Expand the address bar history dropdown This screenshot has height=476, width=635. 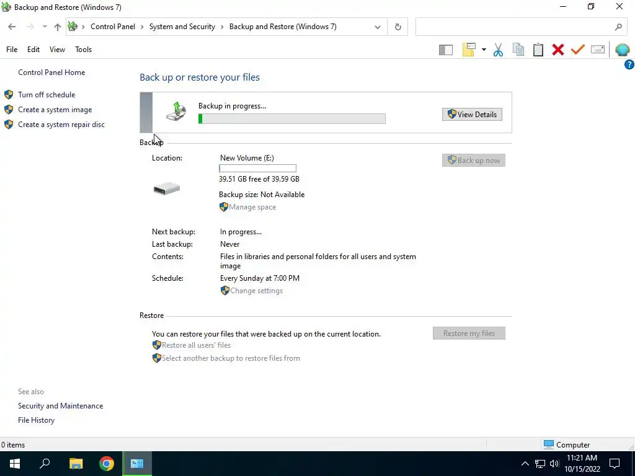point(378,27)
